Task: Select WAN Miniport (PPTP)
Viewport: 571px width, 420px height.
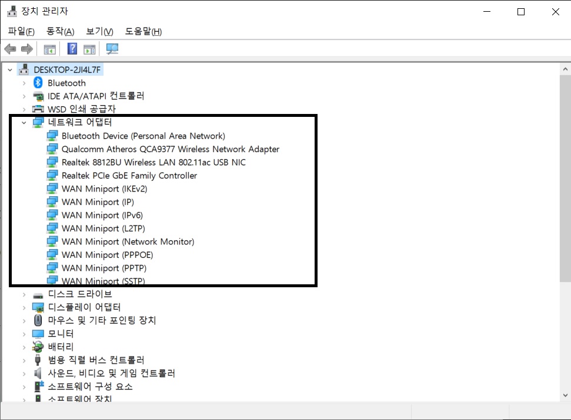Action: click(103, 268)
